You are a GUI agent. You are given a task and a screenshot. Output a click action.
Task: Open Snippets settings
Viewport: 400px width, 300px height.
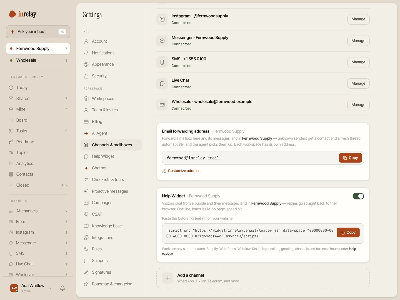[x=111, y=261]
